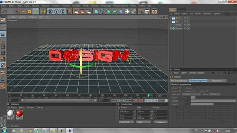
Task: Select white material thumbnail
Action: pos(11,114)
